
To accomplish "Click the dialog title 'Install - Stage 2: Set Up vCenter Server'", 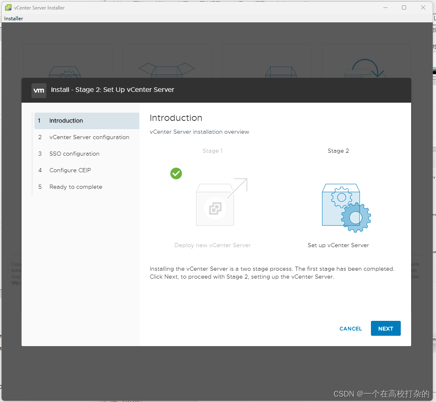I will pos(112,90).
